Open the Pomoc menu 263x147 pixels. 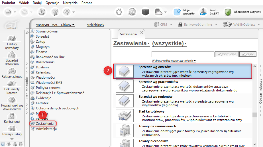[x=87, y=3]
